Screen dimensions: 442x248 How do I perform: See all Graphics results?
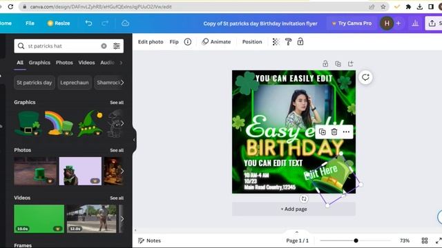(117, 103)
